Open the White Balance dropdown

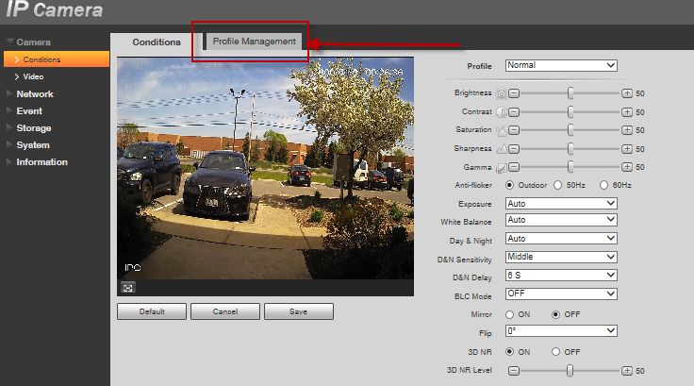561,221
